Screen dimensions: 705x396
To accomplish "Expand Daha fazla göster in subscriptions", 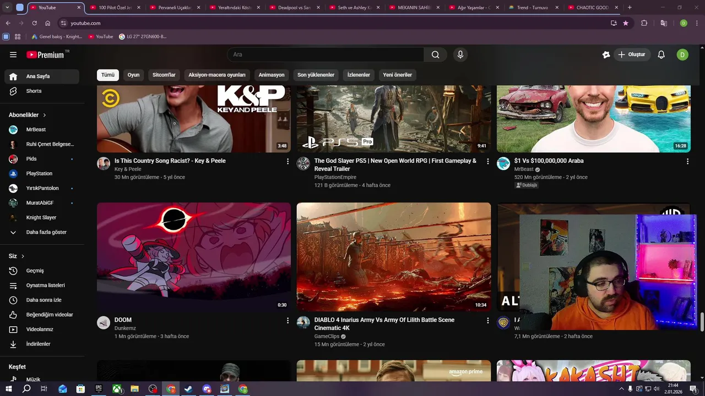I will pyautogui.click(x=42, y=232).
